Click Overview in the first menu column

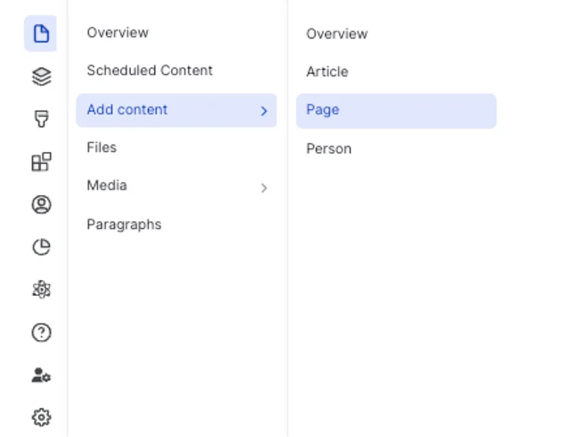coord(117,33)
